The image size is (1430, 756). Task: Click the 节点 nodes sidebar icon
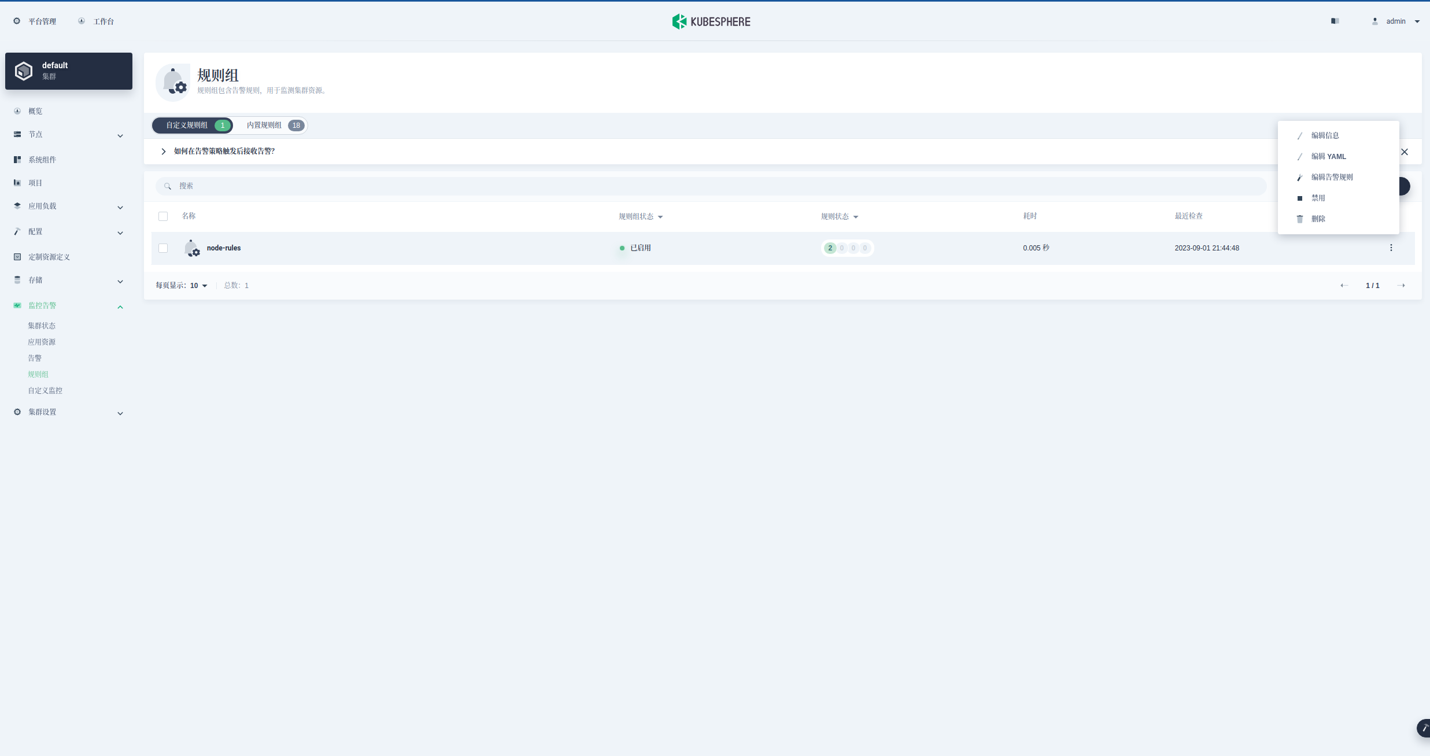[x=17, y=134]
